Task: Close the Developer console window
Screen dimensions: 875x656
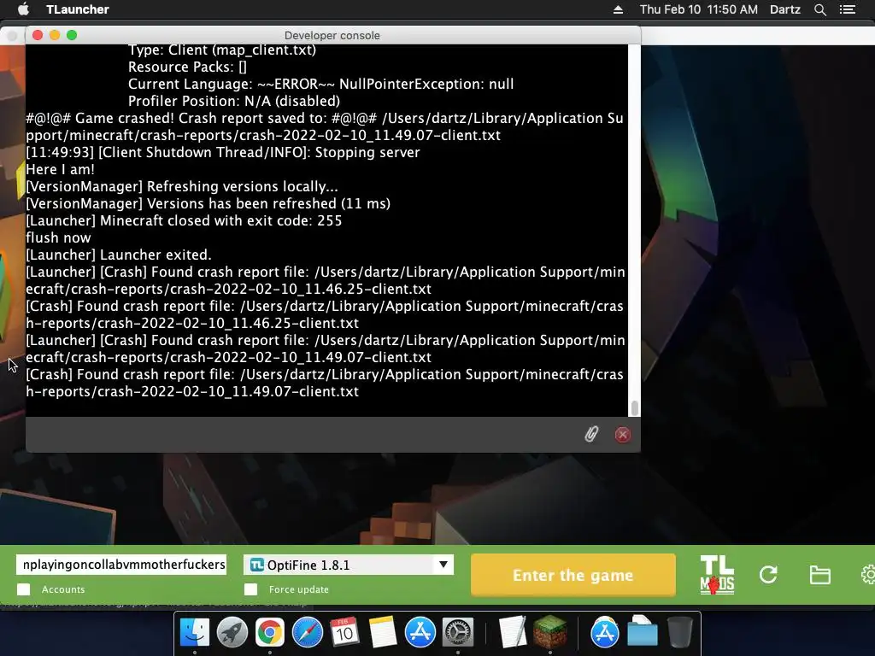Action: pos(38,35)
